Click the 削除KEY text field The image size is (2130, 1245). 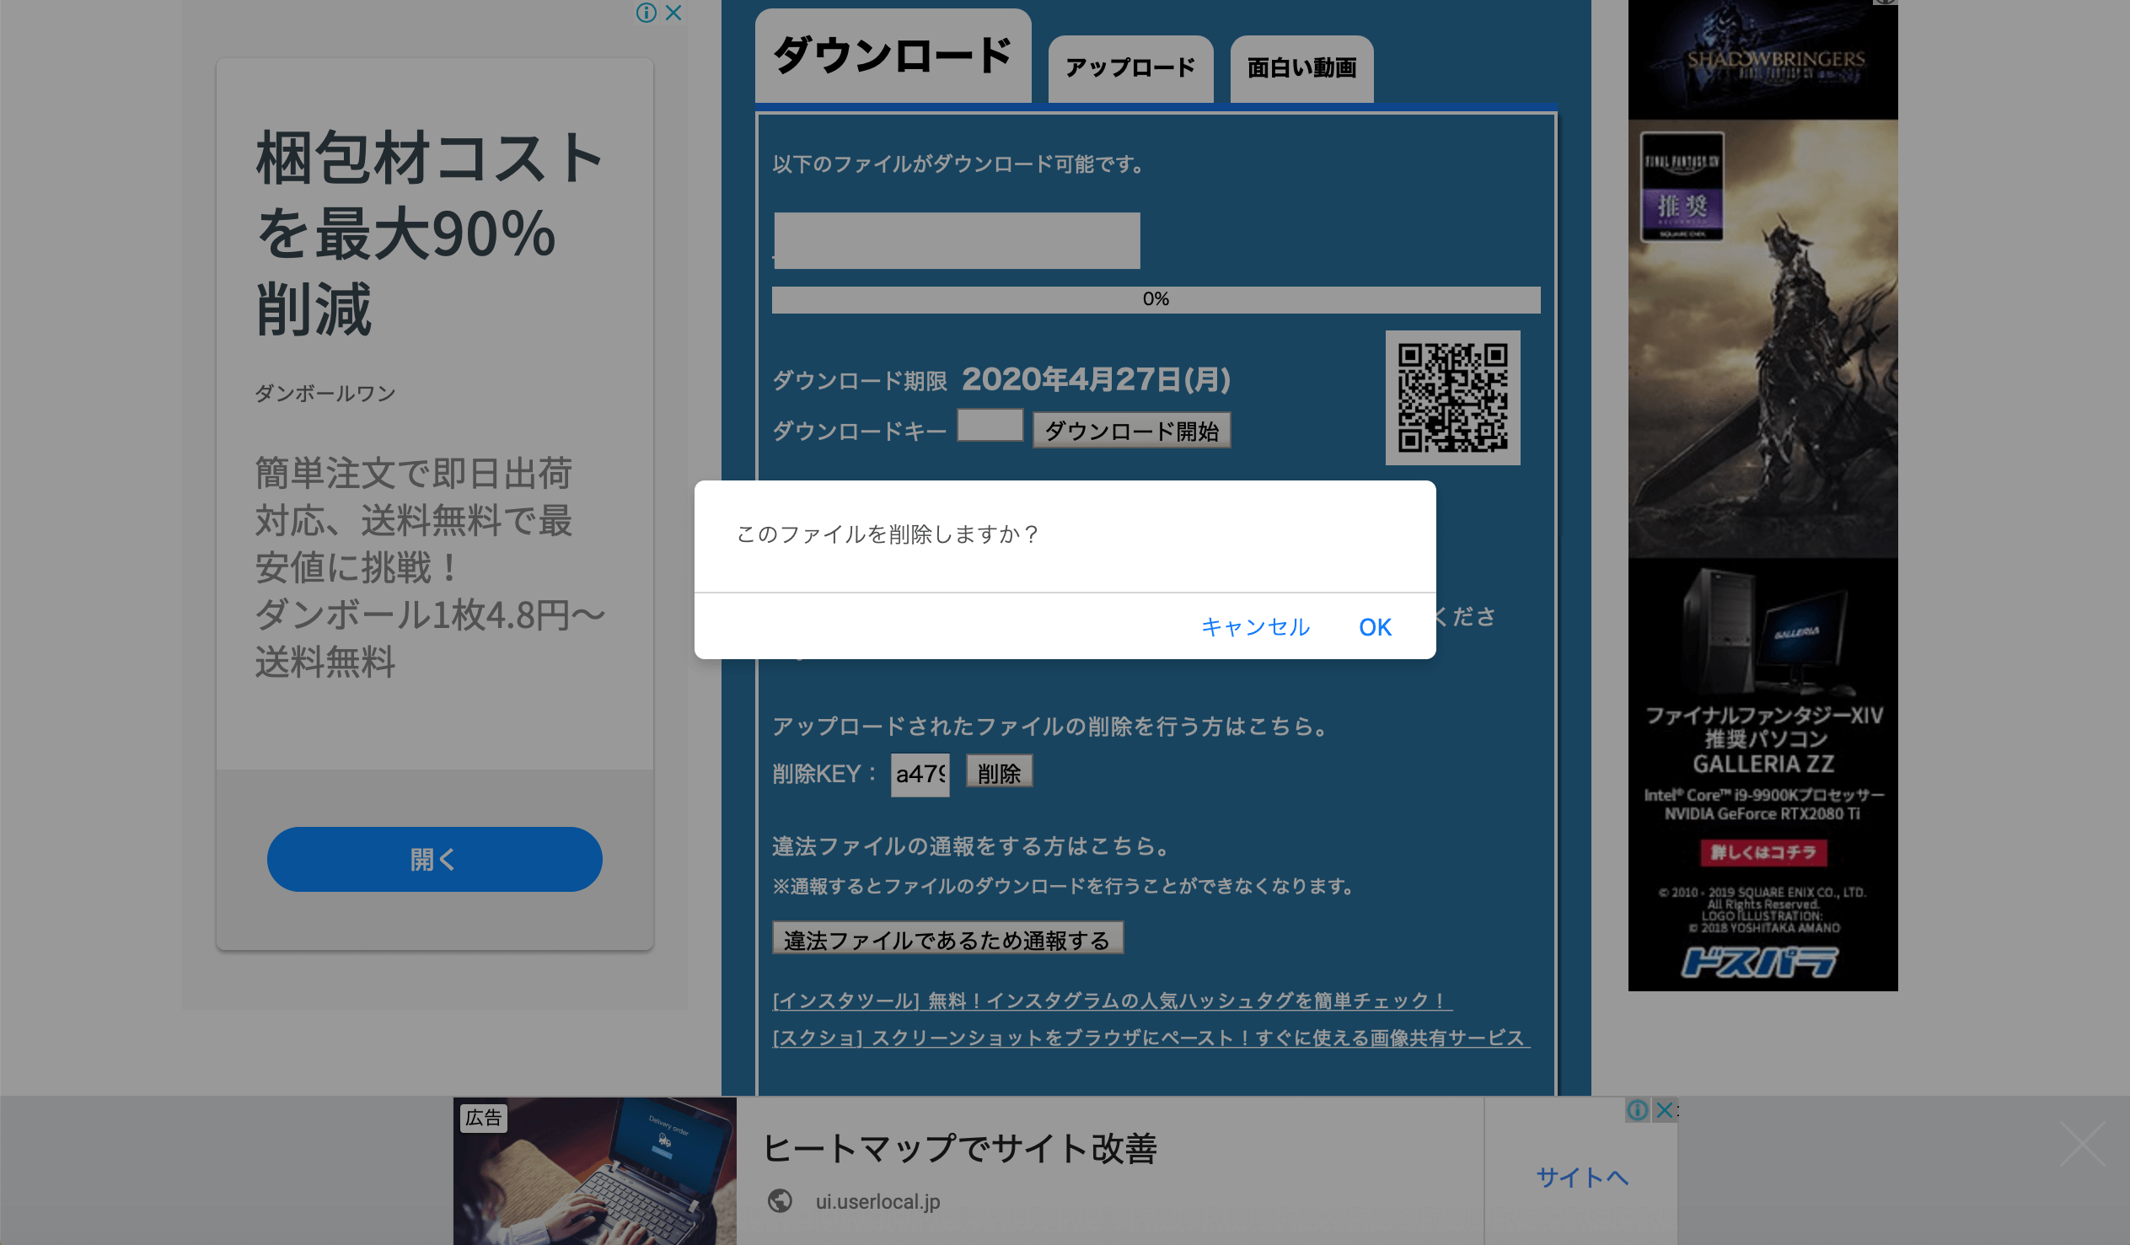point(920,773)
